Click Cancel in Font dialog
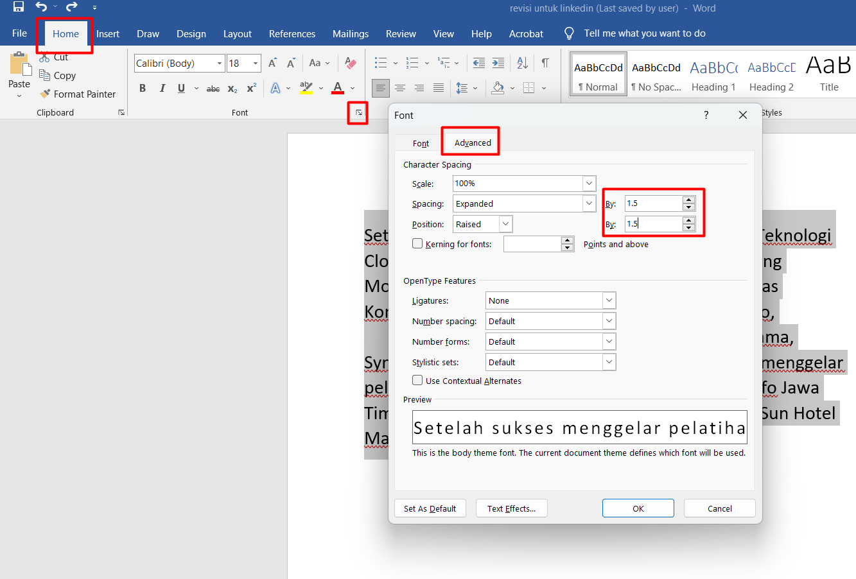The width and height of the screenshot is (856, 579). [x=720, y=508]
